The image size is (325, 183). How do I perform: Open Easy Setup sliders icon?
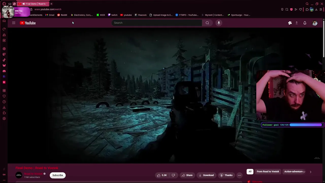321,9
